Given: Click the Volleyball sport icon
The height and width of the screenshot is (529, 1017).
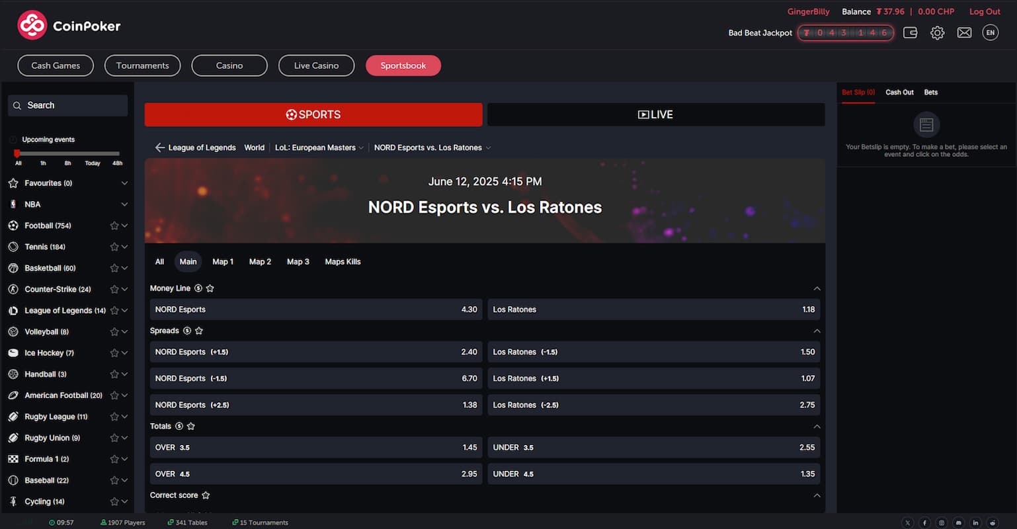Looking at the screenshot, I should pos(13,331).
